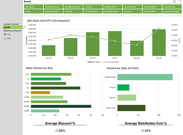Select the 1.75L volume bar
Screen dimensions: 183x135
pyautogui.click(x=48, y=84)
